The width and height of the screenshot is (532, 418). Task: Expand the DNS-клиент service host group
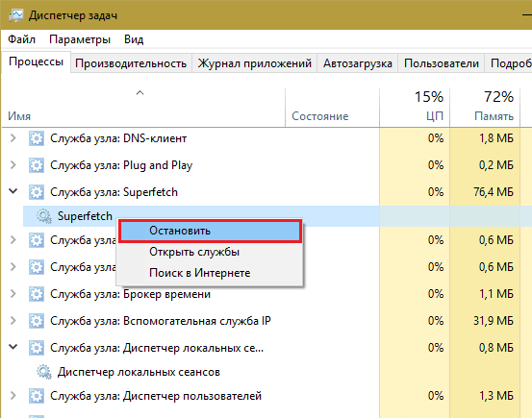click(13, 138)
